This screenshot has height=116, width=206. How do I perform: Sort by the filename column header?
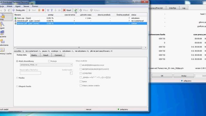18,15
